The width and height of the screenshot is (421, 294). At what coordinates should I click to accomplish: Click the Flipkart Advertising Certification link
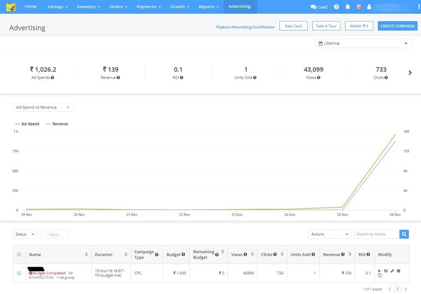245,27
